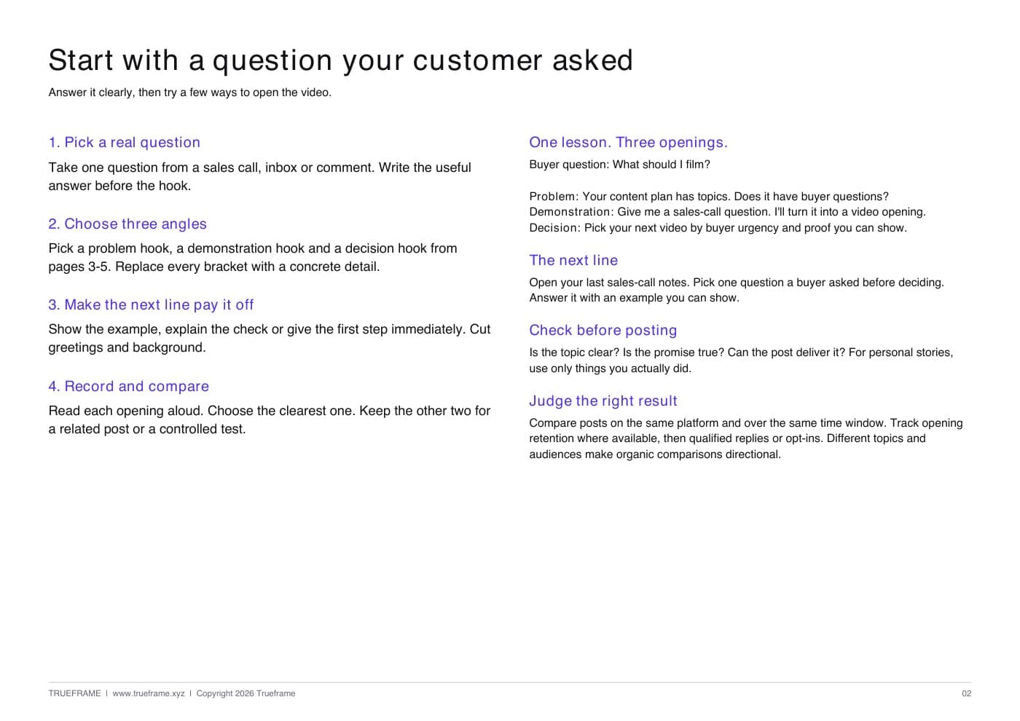Click 'The next line' heading
This screenshot has width=1020, height=721.
573,261
